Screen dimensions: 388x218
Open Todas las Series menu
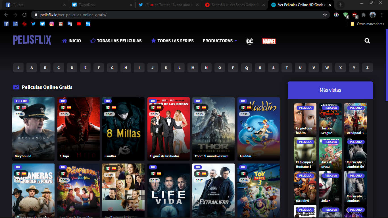(172, 41)
